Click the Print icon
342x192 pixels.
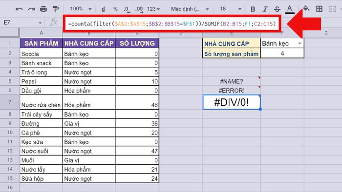pos(43,9)
